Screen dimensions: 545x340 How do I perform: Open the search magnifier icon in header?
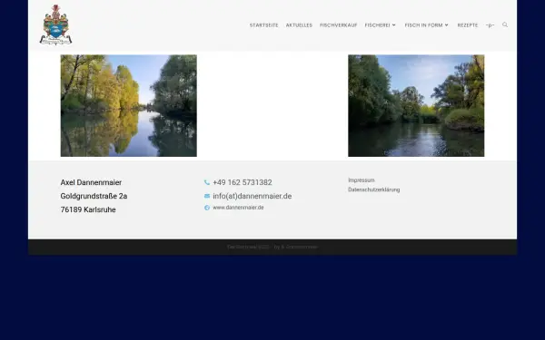505,24
